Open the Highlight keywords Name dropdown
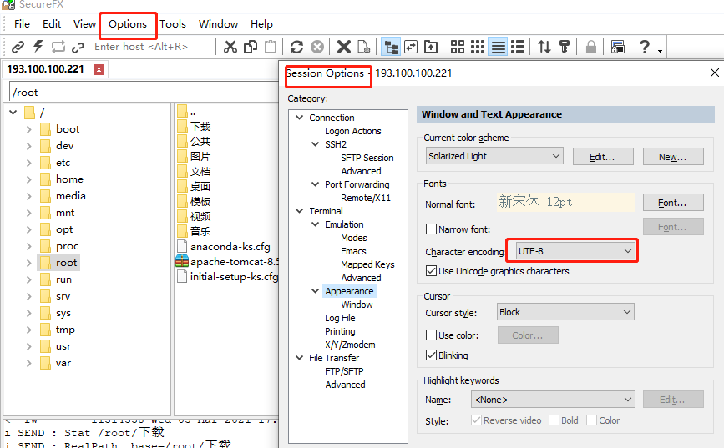The image size is (724, 448). point(553,400)
